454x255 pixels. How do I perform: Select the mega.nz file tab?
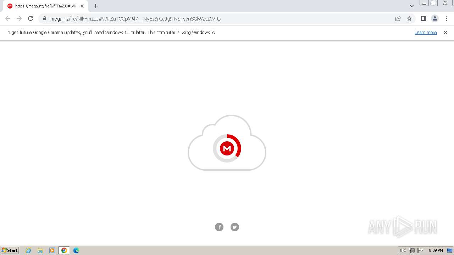click(46, 6)
